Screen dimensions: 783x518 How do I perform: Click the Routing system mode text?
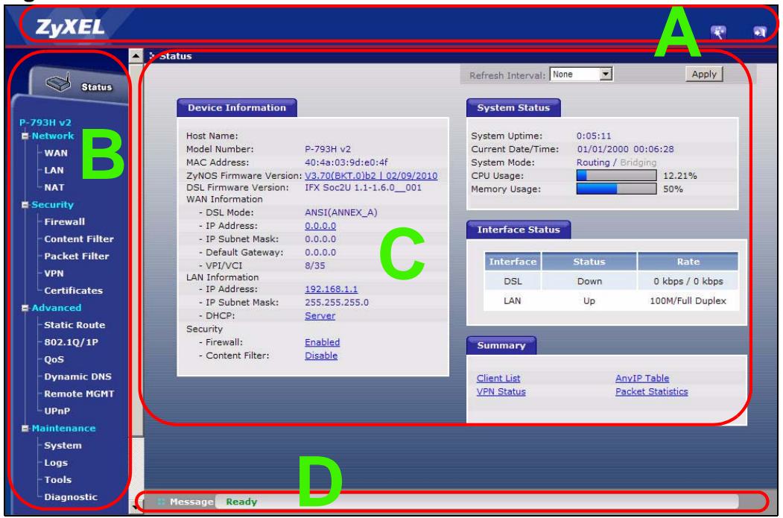[593, 162]
